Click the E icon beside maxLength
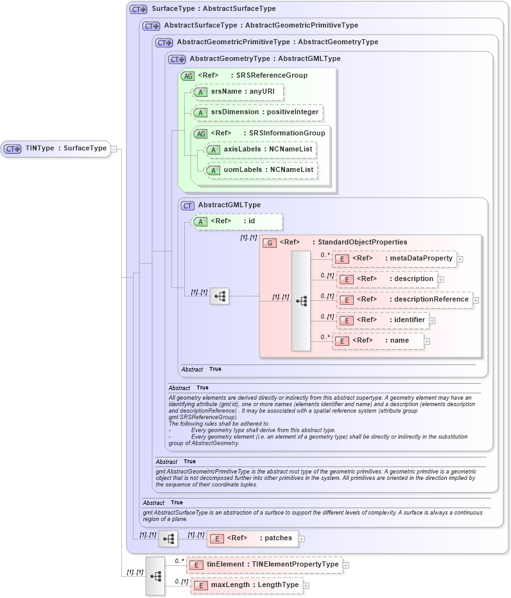The height and width of the screenshot is (598, 511). click(x=201, y=586)
